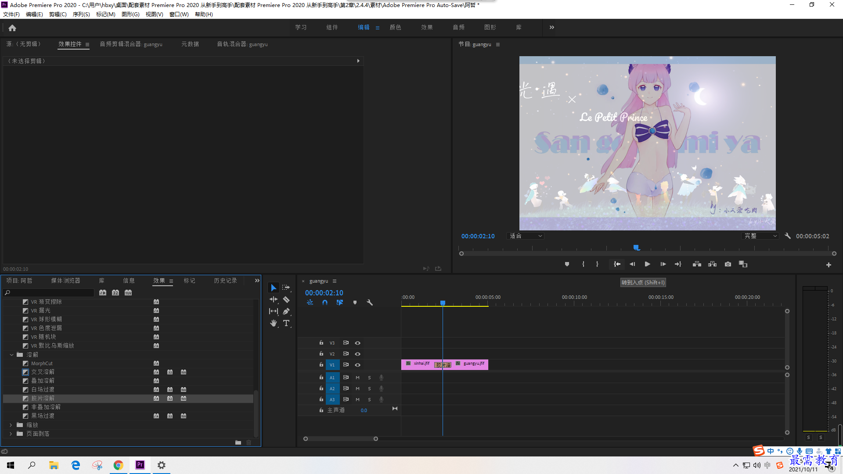Select the Selection tool arrow

[x=274, y=288]
